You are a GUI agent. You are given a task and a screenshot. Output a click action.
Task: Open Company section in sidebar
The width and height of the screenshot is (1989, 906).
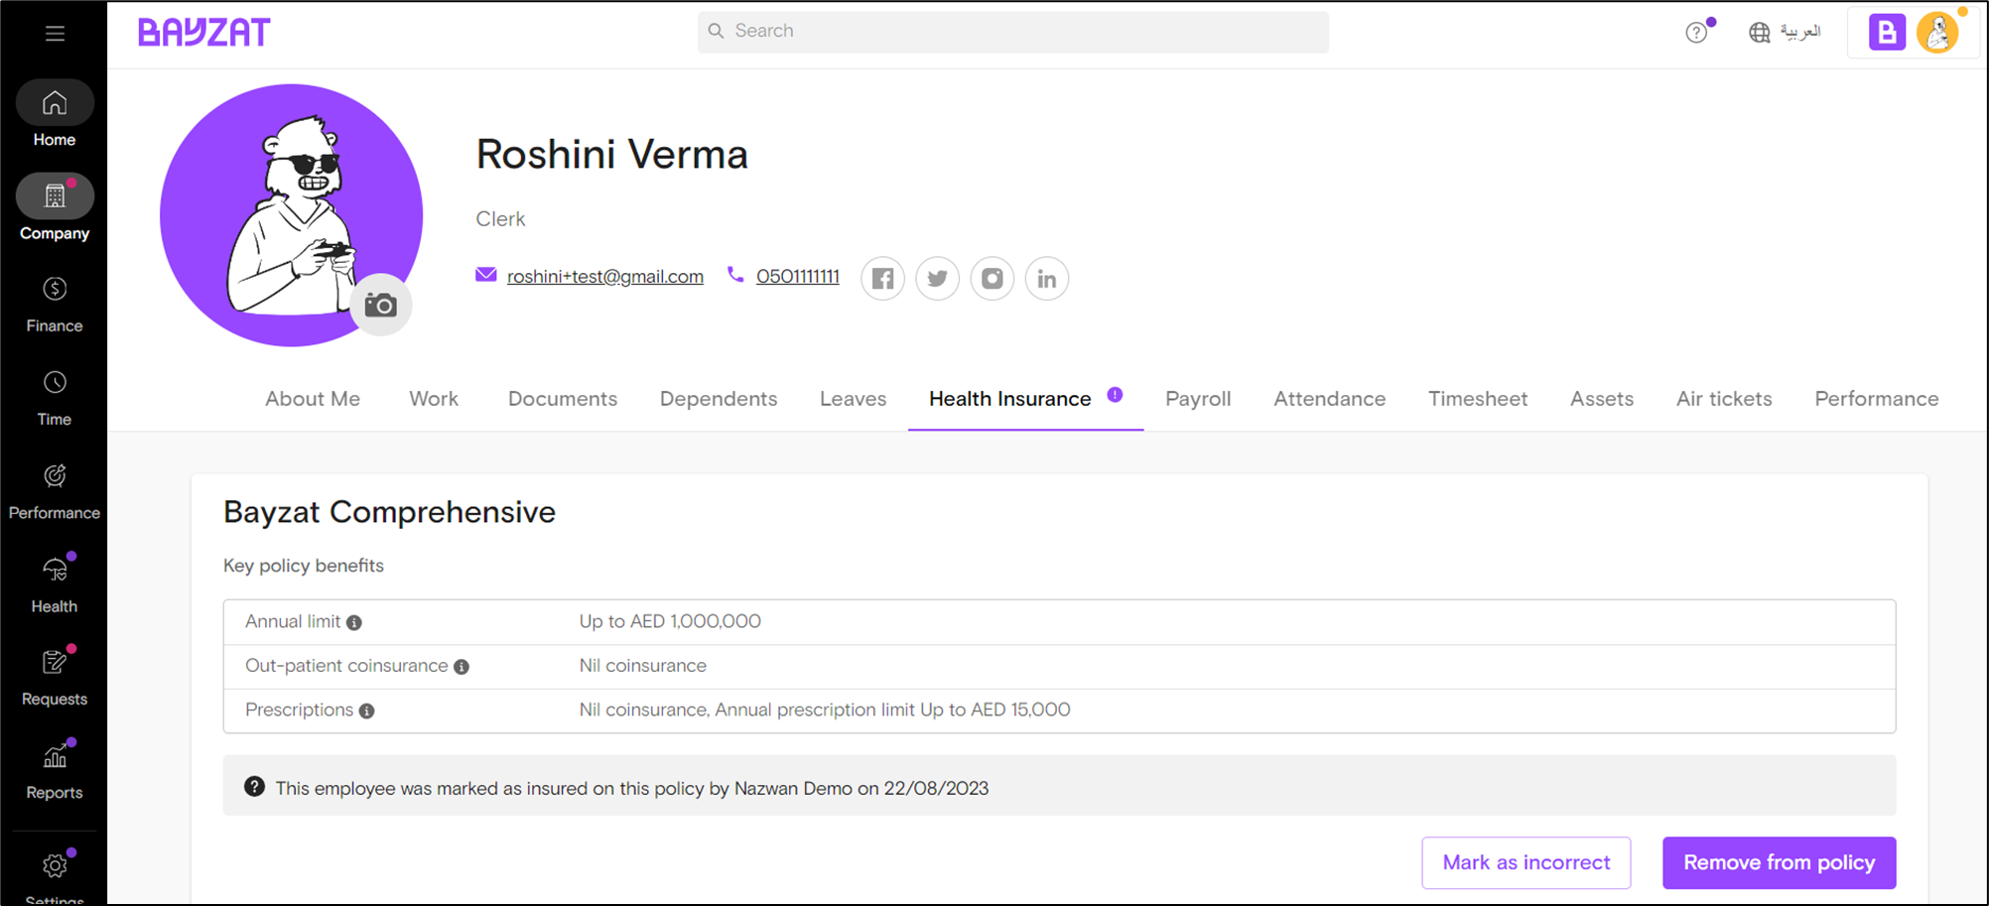55,208
